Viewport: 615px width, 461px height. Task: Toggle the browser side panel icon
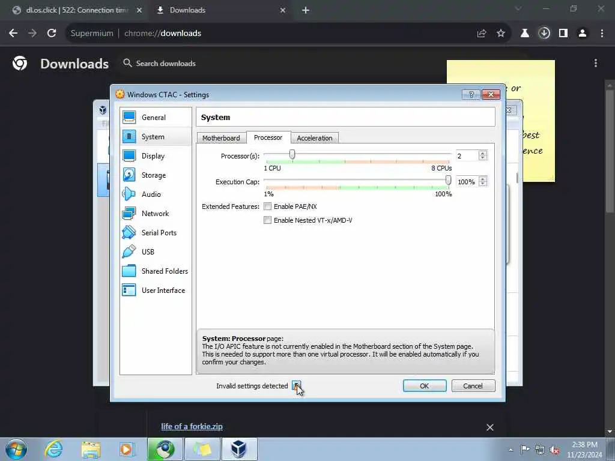[563, 34]
